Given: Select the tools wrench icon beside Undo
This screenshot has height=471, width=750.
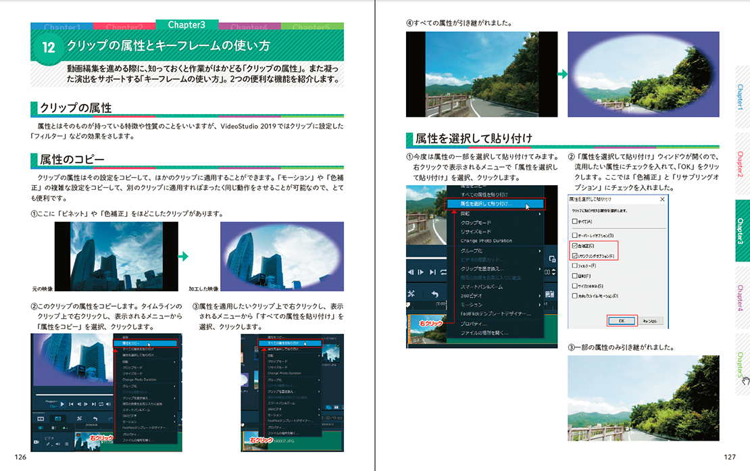Looking at the screenshot, I should [79, 420].
